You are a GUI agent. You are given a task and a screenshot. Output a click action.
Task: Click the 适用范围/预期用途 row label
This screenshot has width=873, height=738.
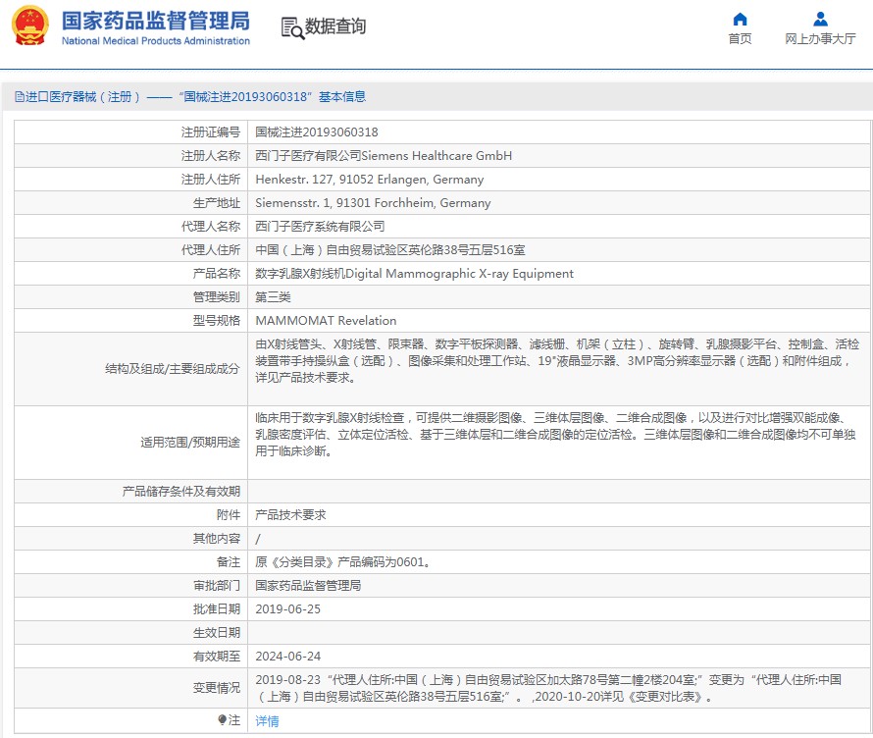pos(190,443)
